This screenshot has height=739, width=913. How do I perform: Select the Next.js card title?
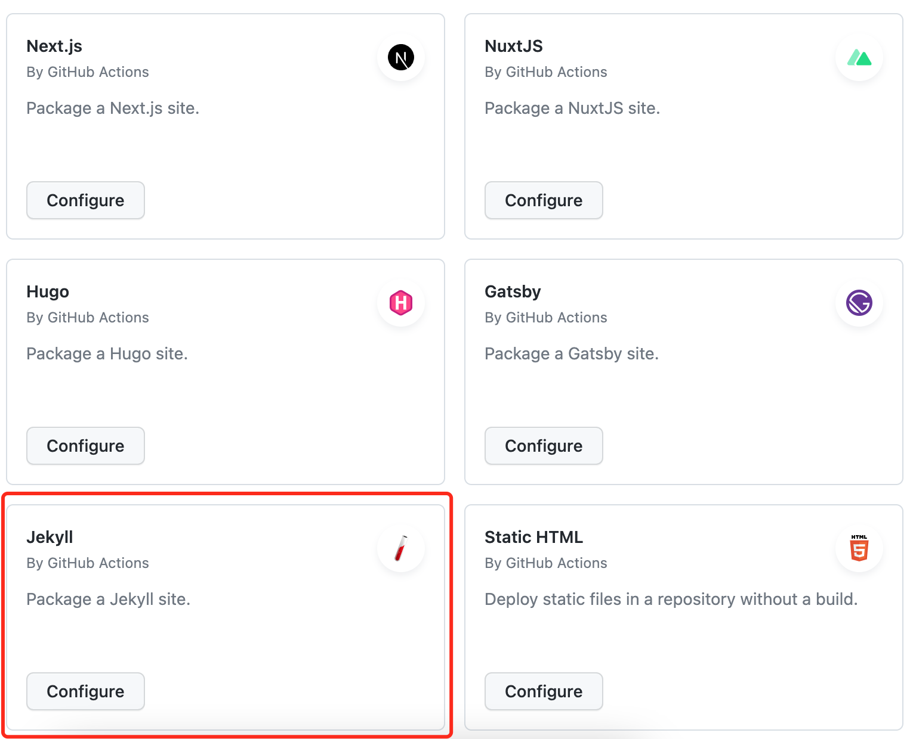[x=54, y=46]
